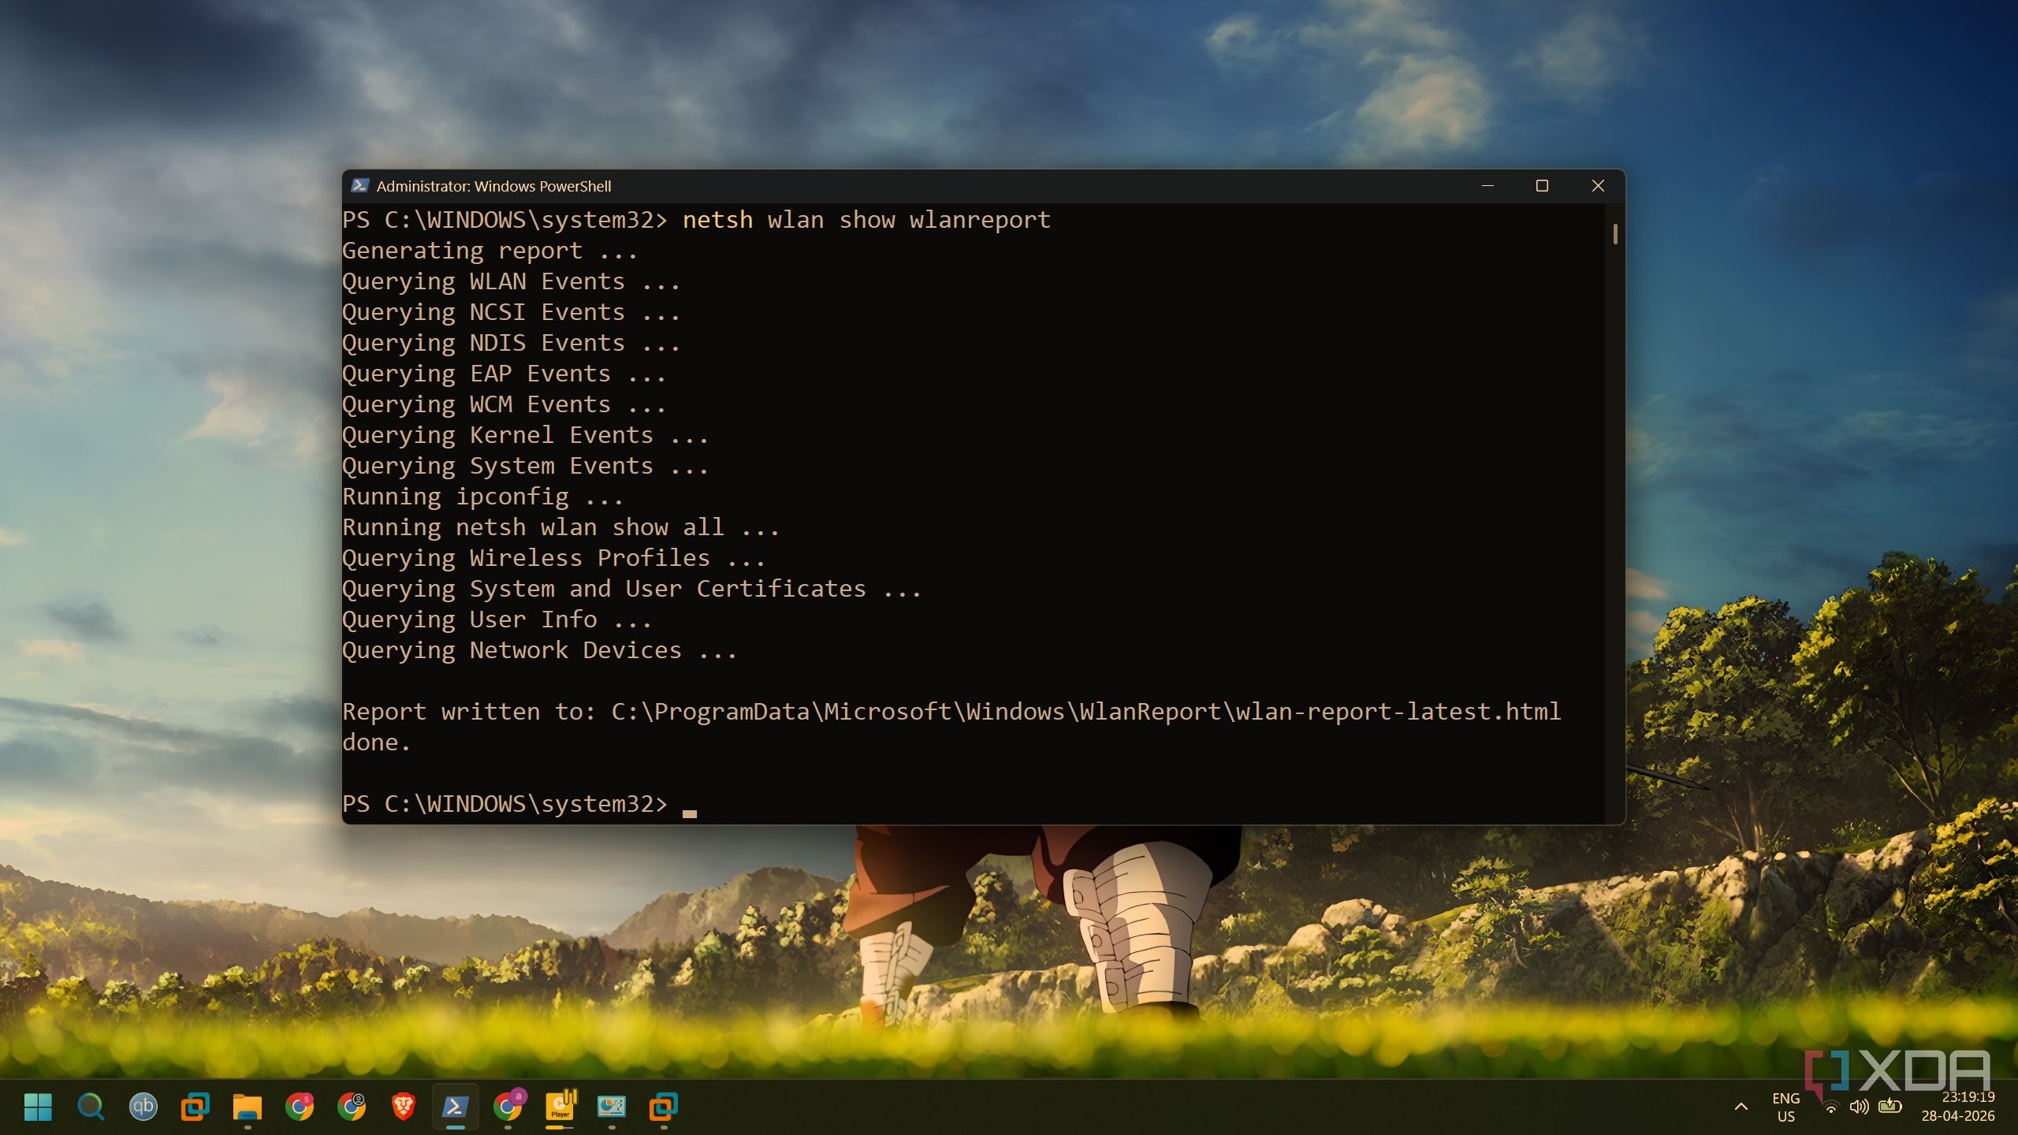
Task: Open the battery charging tray icon
Action: click(x=1890, y=1107)
